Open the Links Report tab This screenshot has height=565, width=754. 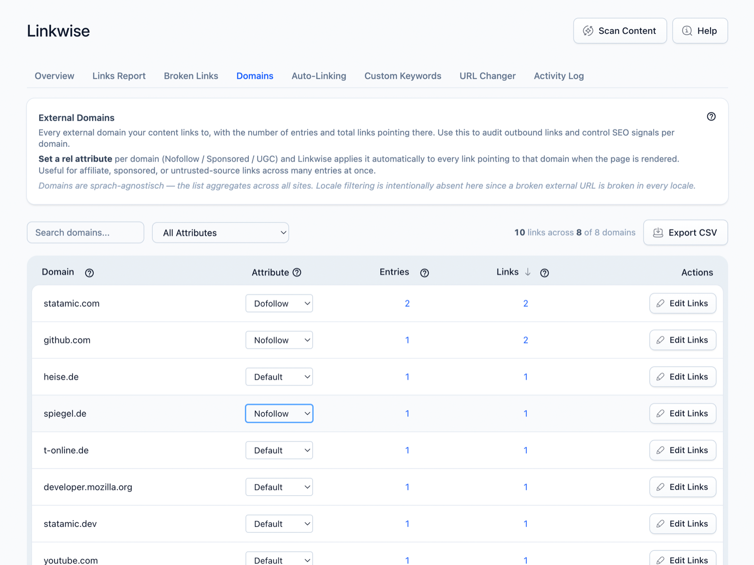(x=119, y=76)
